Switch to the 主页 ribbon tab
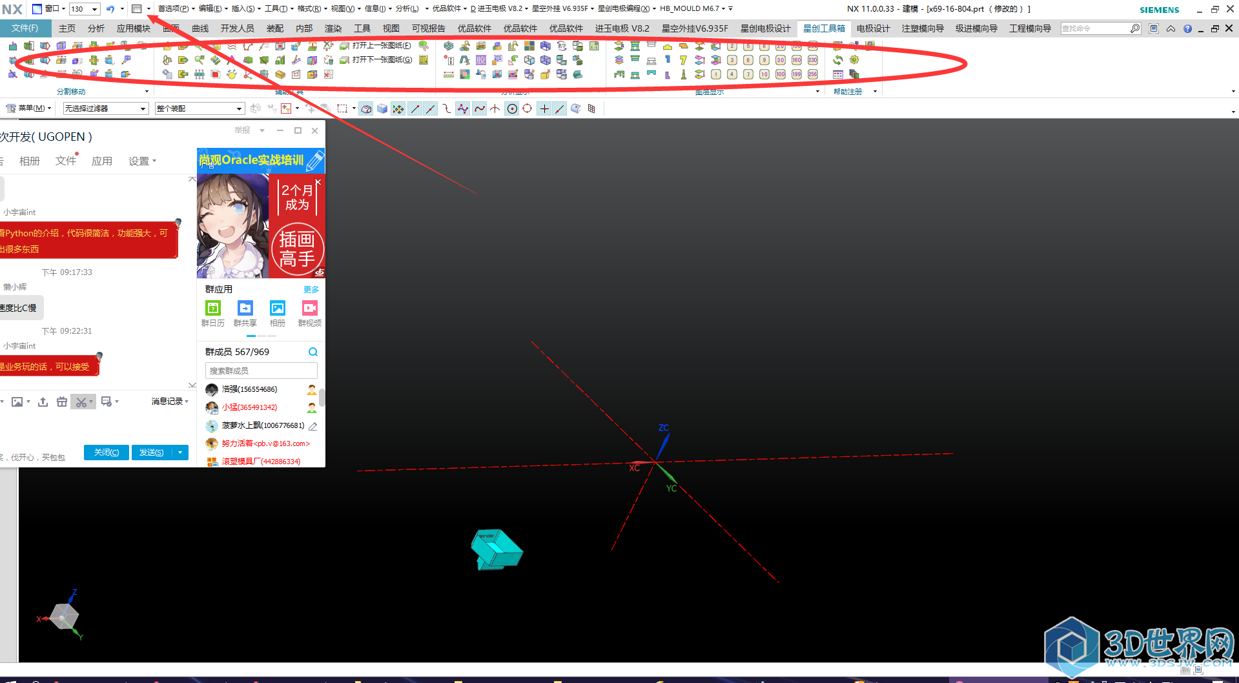 point(67,28)
